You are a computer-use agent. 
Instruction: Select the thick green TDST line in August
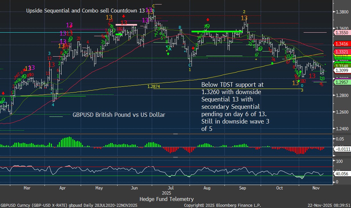pos(216,32)
